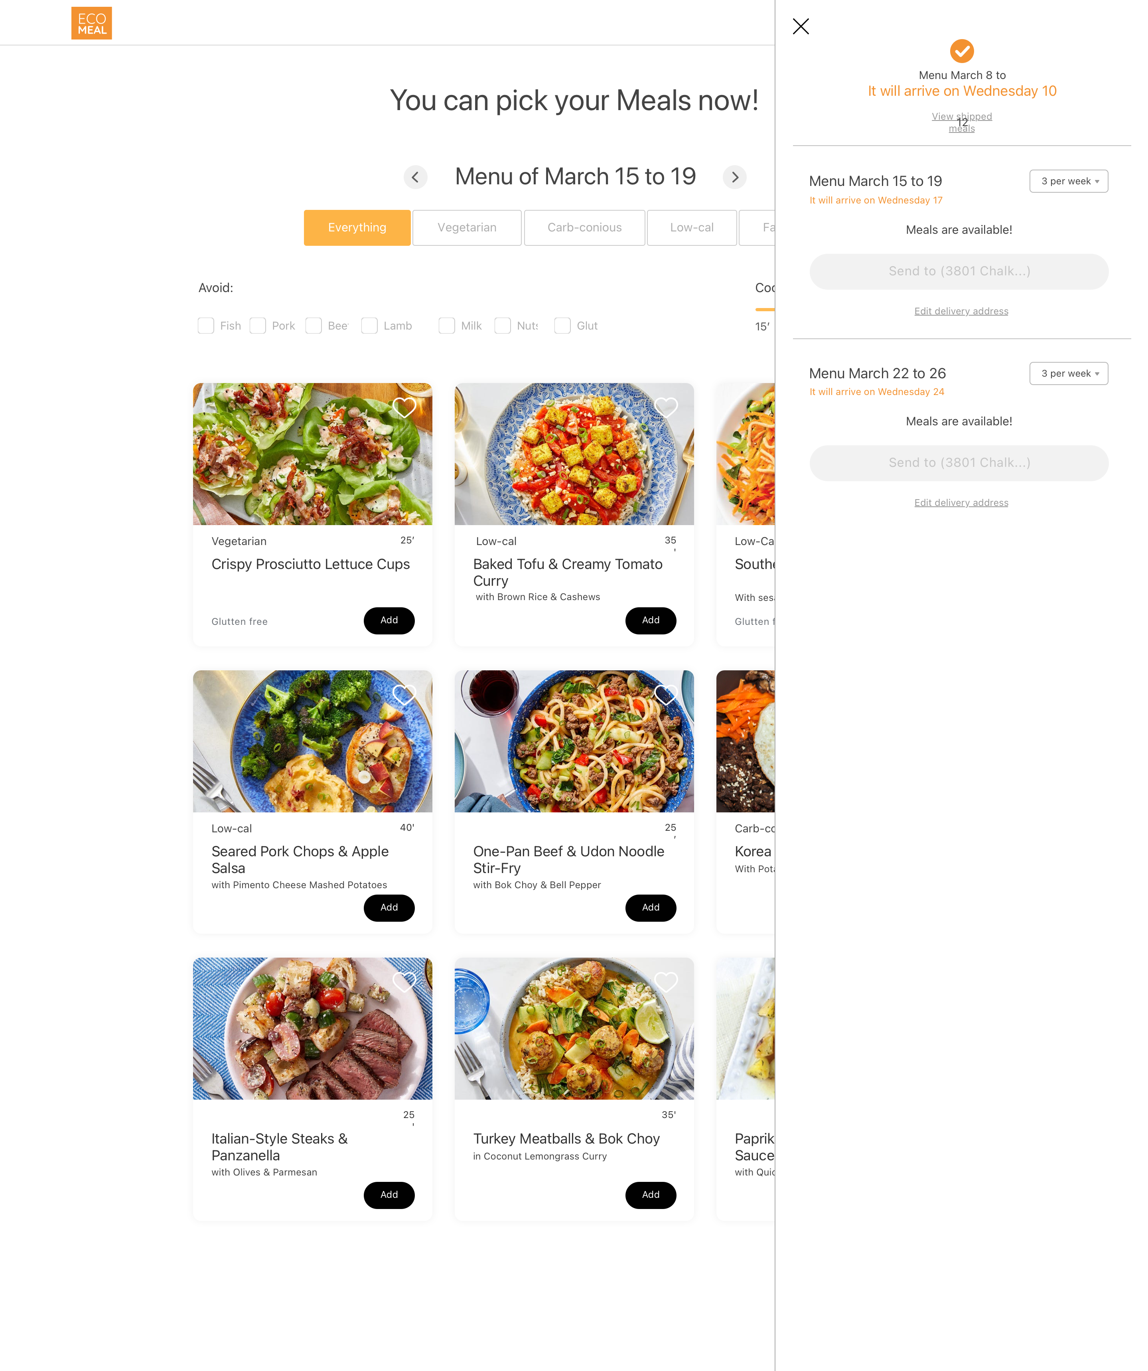The image size is (1148, 1371).
Task: Adjust the cooking time slider
Action: click(x=765, y=310)
